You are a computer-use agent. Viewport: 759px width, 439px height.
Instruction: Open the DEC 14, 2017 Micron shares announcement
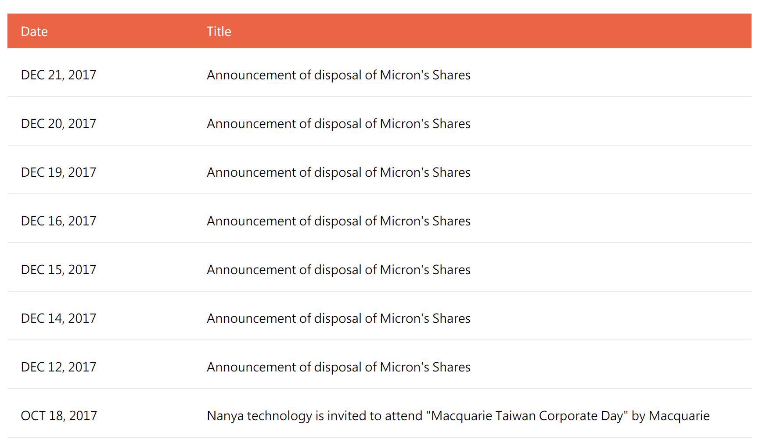tap(338, 318)
